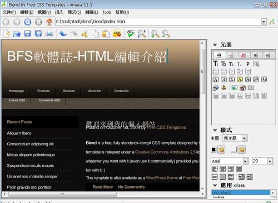
Task: Zoom in with green magnifier
Action: click(155, 34)
